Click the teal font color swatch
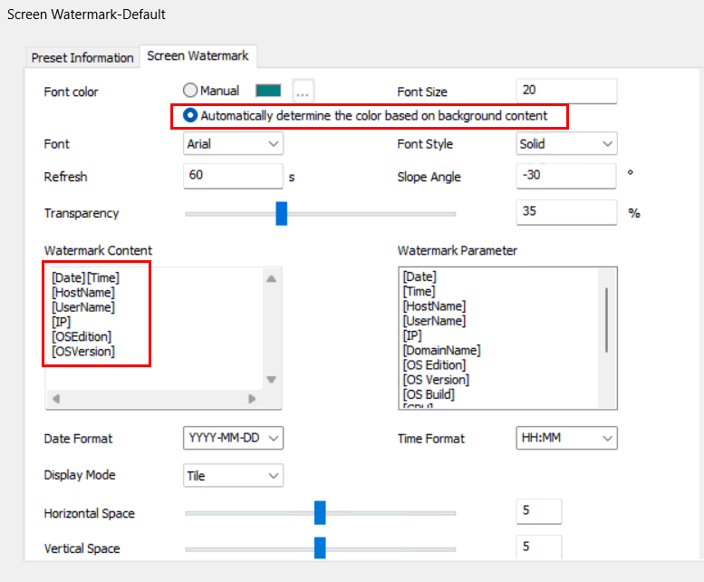 pos(268,91)
